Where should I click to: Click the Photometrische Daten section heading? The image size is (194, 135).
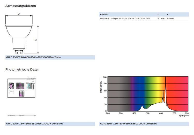point(22,70)
